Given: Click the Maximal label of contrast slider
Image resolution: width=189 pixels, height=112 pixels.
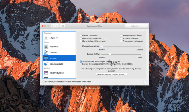Looking at the screenshot, I should pos(140,50).
